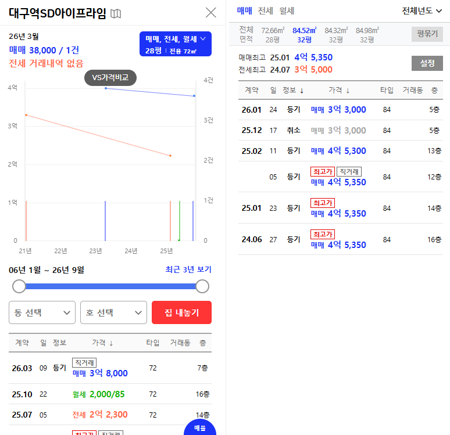Screen dimensions: 450x435
Task: Click the blue sale point at chart end
Action: pyautogui.click(x=194, y=96)
